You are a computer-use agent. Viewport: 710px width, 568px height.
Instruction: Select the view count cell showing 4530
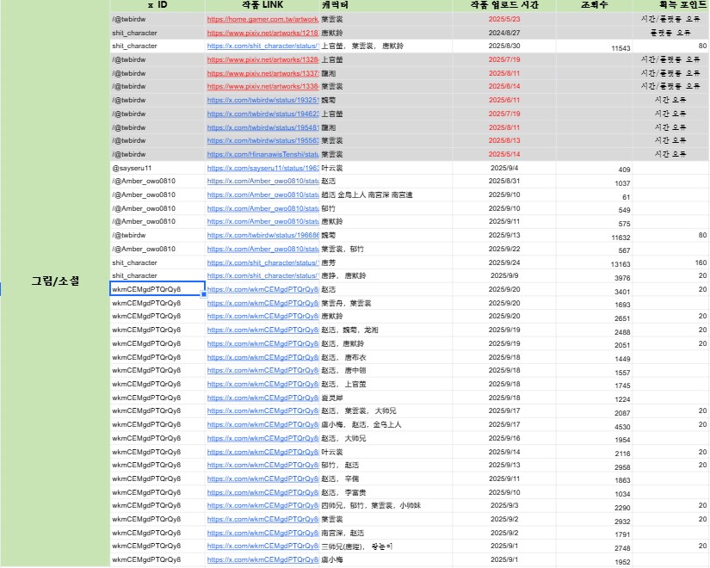[590, 427]
